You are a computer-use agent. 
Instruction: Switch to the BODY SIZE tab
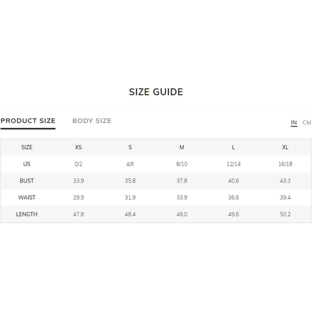pyautogui.click(x=92, y=121)
